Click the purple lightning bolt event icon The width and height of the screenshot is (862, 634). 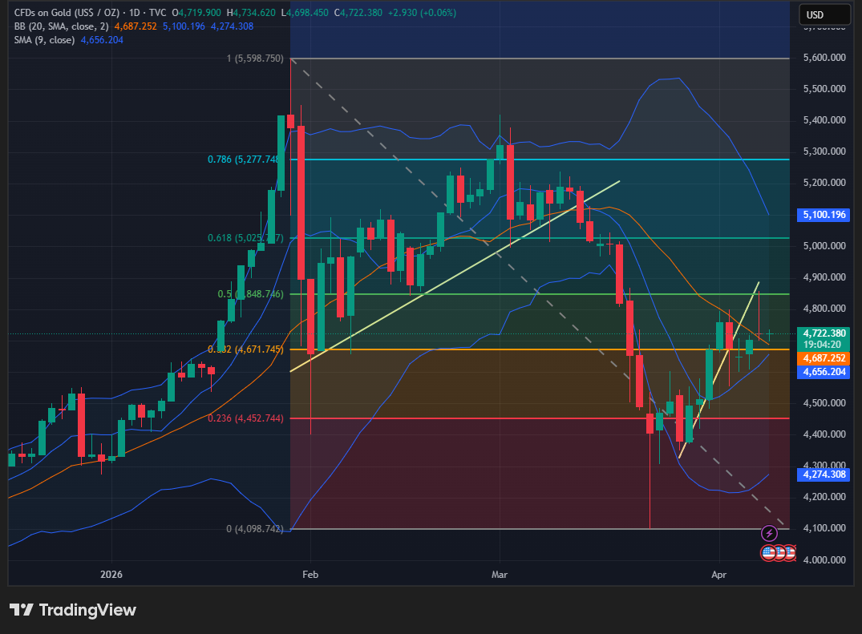769,533
